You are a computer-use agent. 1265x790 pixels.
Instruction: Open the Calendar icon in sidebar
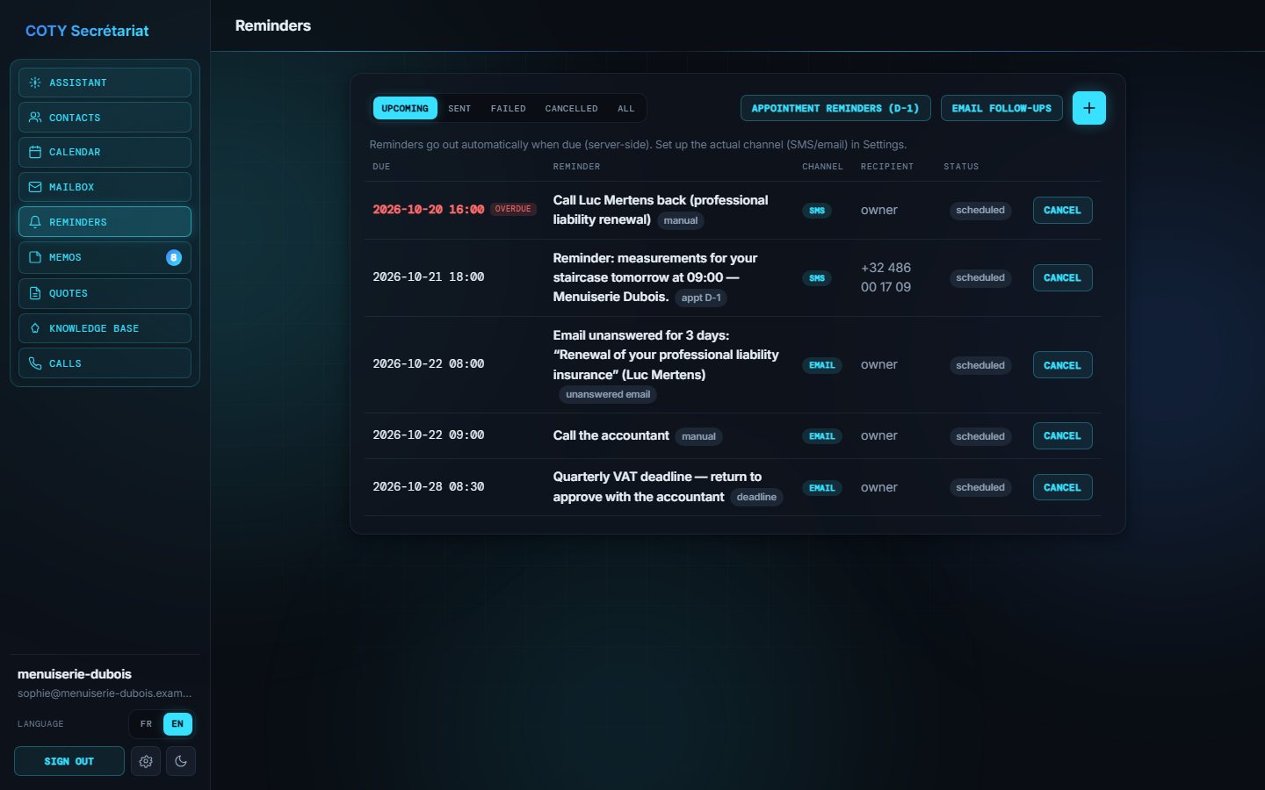pyautogui.click(x=35, y=152)
